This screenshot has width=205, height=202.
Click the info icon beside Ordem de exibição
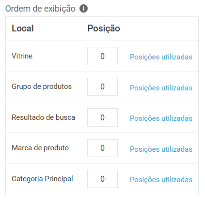[83, 9]
